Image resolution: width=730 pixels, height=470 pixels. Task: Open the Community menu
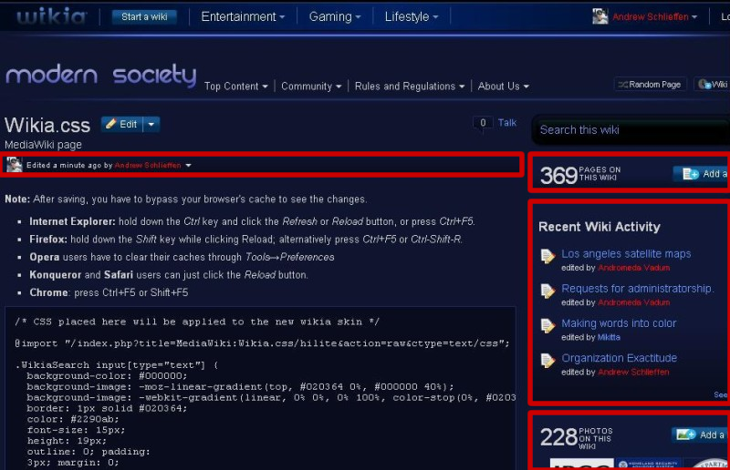point(311,86)
